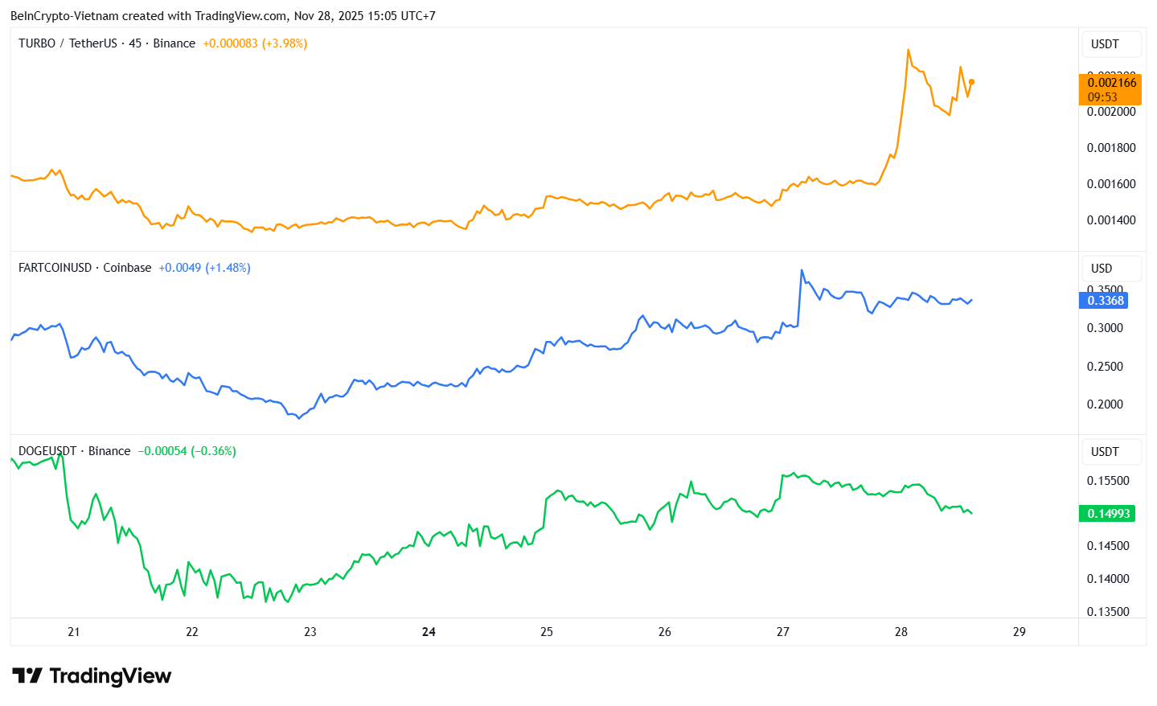
Task: Click the FARTCOIN +1.48% change value
Action: [x=228, y=268]
